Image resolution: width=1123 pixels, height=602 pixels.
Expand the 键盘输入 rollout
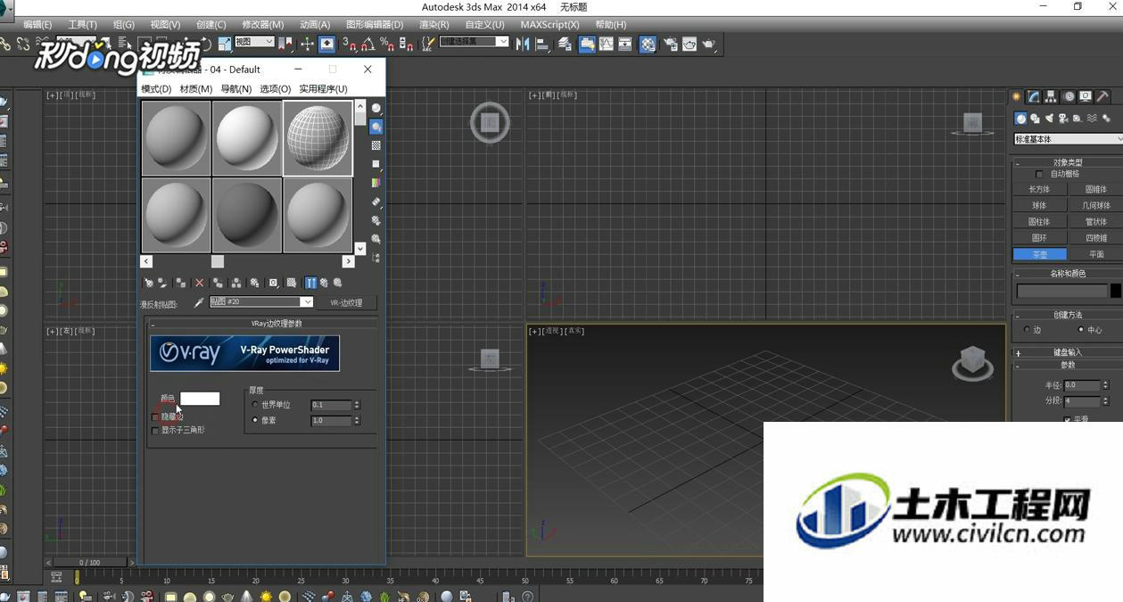pos(1068,352)
